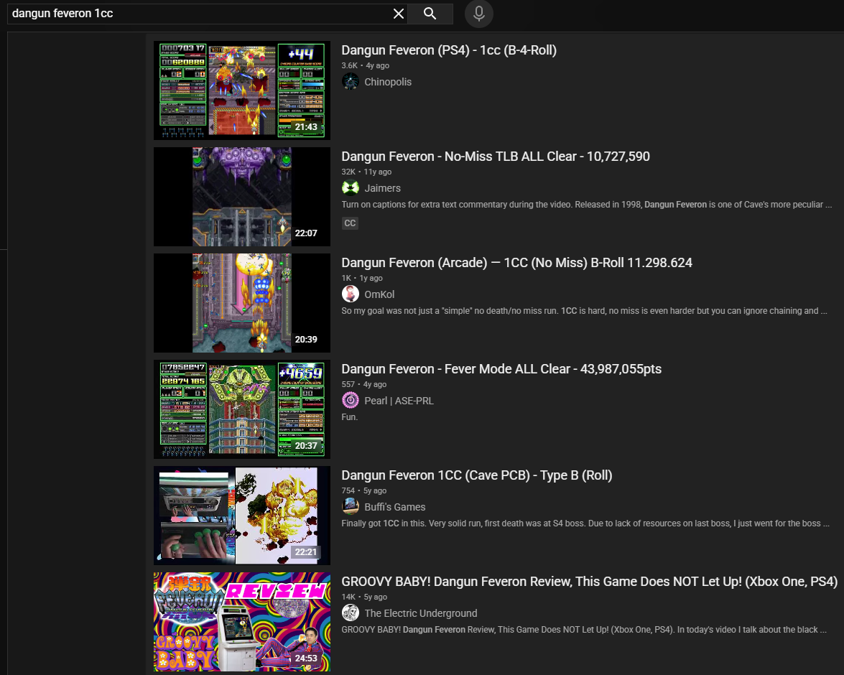Click the '1K • 1y ago' metadata
Screen dimensions: 844x675
[362, 279]
